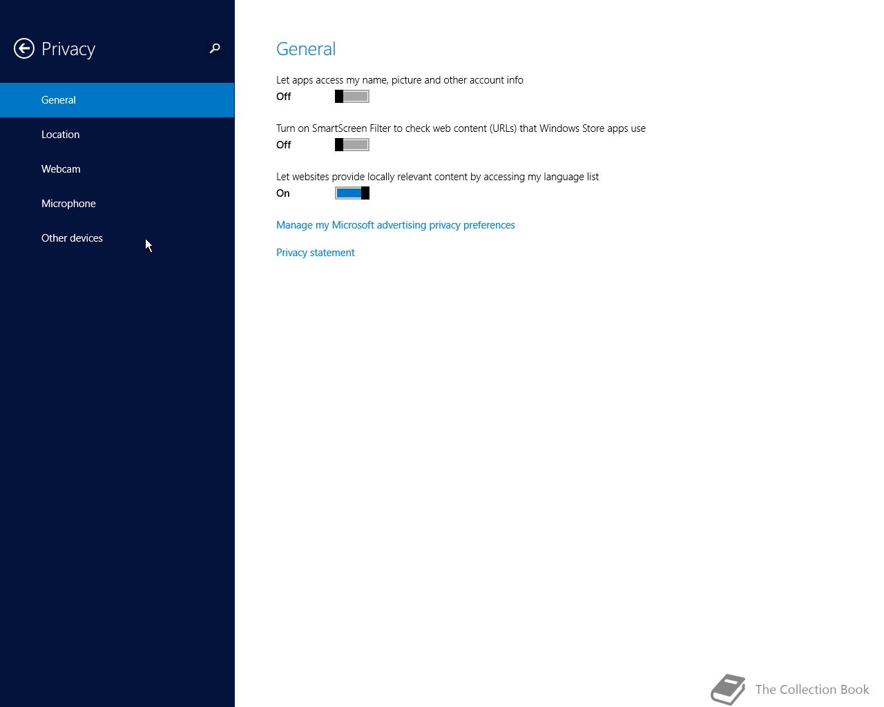Enable the SmartScreen Filter switch
This screenshot has width=884, height=707.
tap(352, 145)
